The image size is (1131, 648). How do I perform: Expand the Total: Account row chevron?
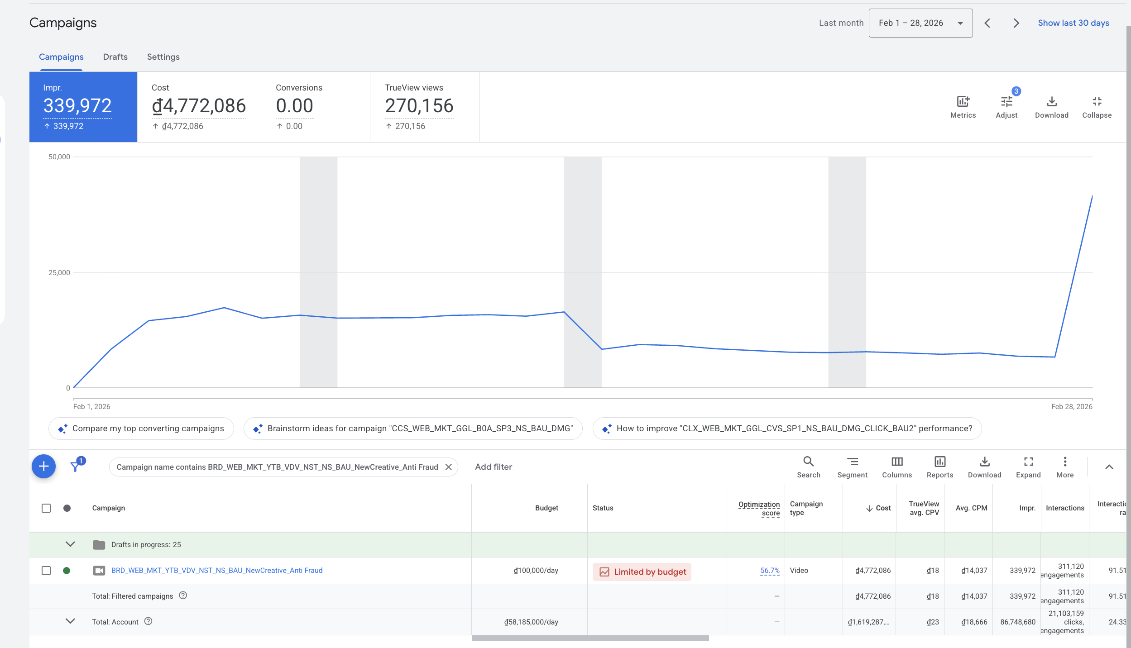[x=70, y=621]
